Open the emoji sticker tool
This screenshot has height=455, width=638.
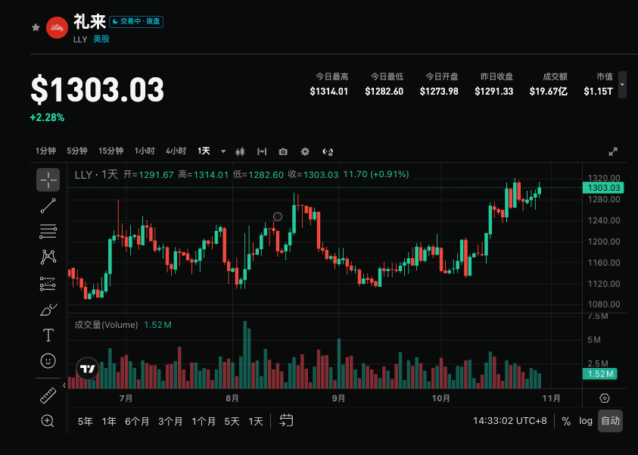48,360
